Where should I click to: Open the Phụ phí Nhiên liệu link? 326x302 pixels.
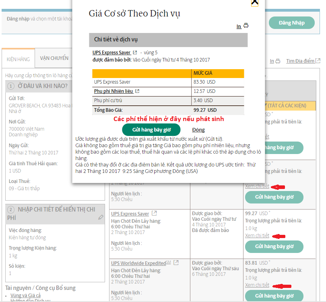[x=113, y=91]
